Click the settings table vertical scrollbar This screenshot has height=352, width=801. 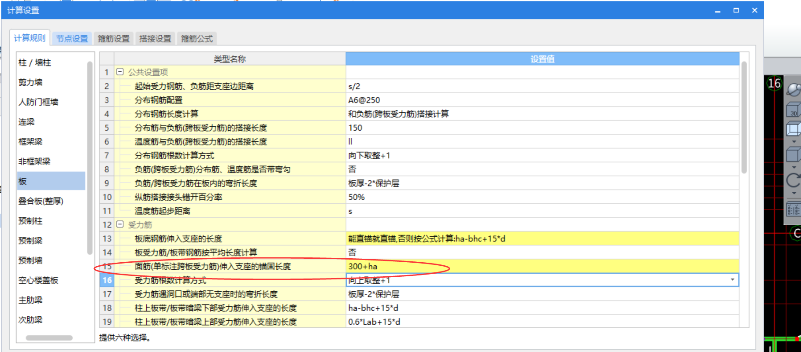(744, 117)
